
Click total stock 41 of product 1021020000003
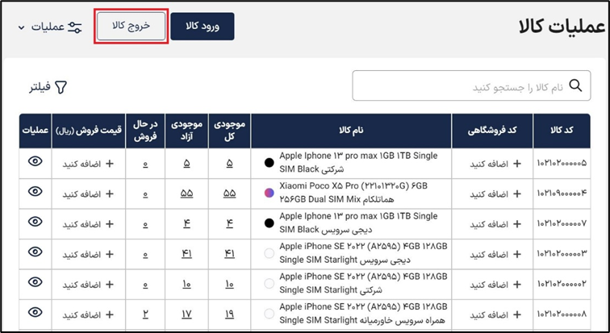[229, 255]
